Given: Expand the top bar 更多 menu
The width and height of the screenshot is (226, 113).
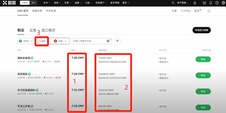Looking at the screenshot, I should 126,3.
